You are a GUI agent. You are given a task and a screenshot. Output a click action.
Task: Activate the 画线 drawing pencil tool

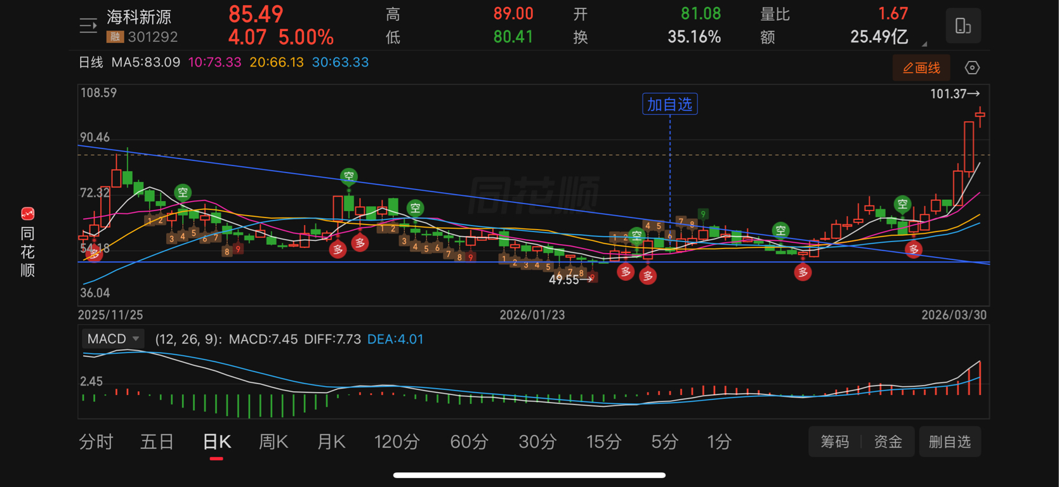[921, 68]
